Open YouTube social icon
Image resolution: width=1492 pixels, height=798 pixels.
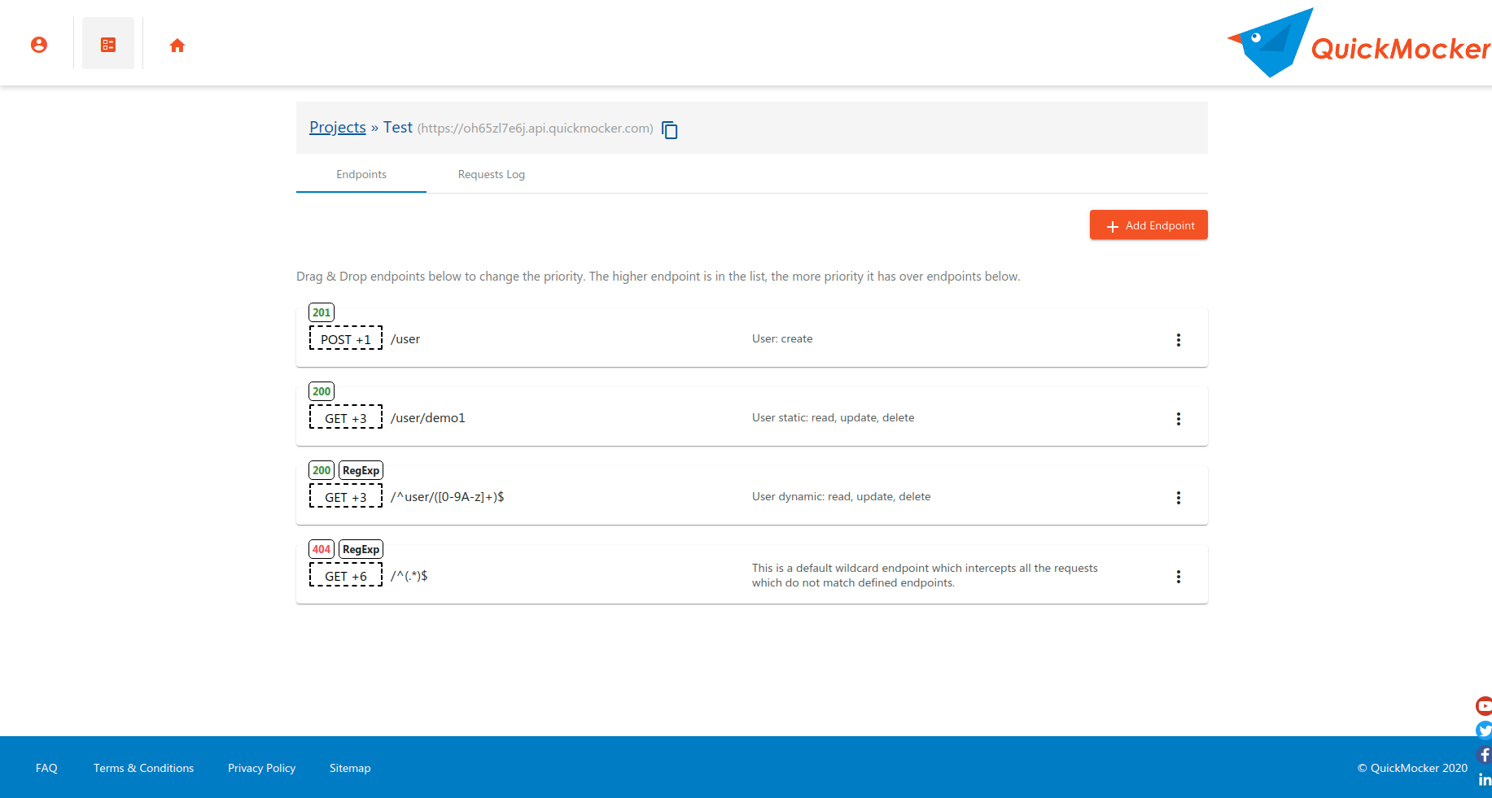[1484, 706]
